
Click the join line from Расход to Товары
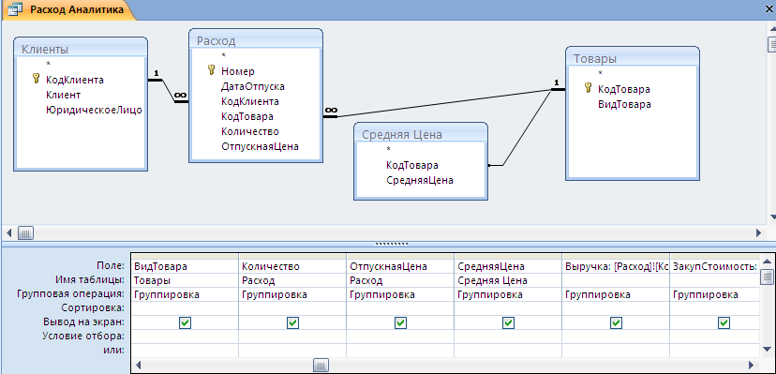445,102
